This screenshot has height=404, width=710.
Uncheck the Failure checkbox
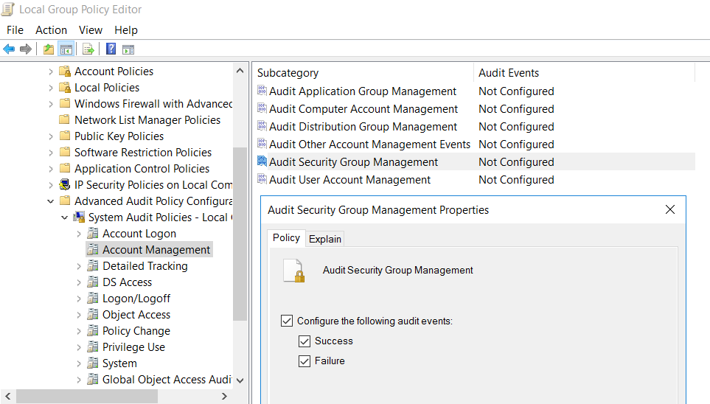[304, 361]
